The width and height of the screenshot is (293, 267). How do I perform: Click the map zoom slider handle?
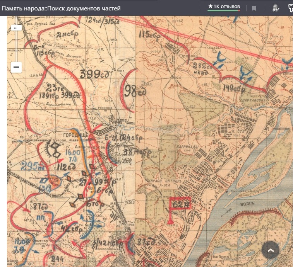click(16, 28)
